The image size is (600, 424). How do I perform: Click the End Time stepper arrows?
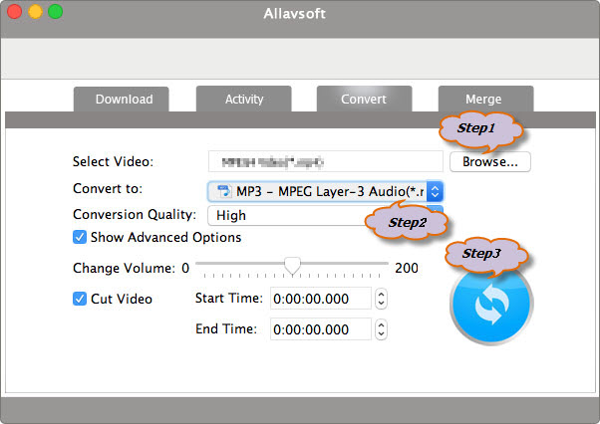381,329
